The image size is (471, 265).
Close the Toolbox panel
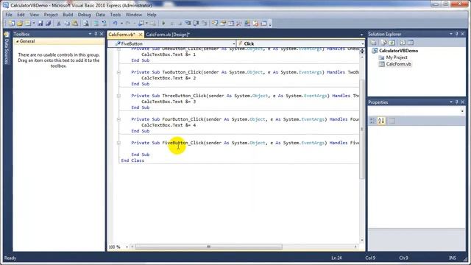tap(102, 34)
